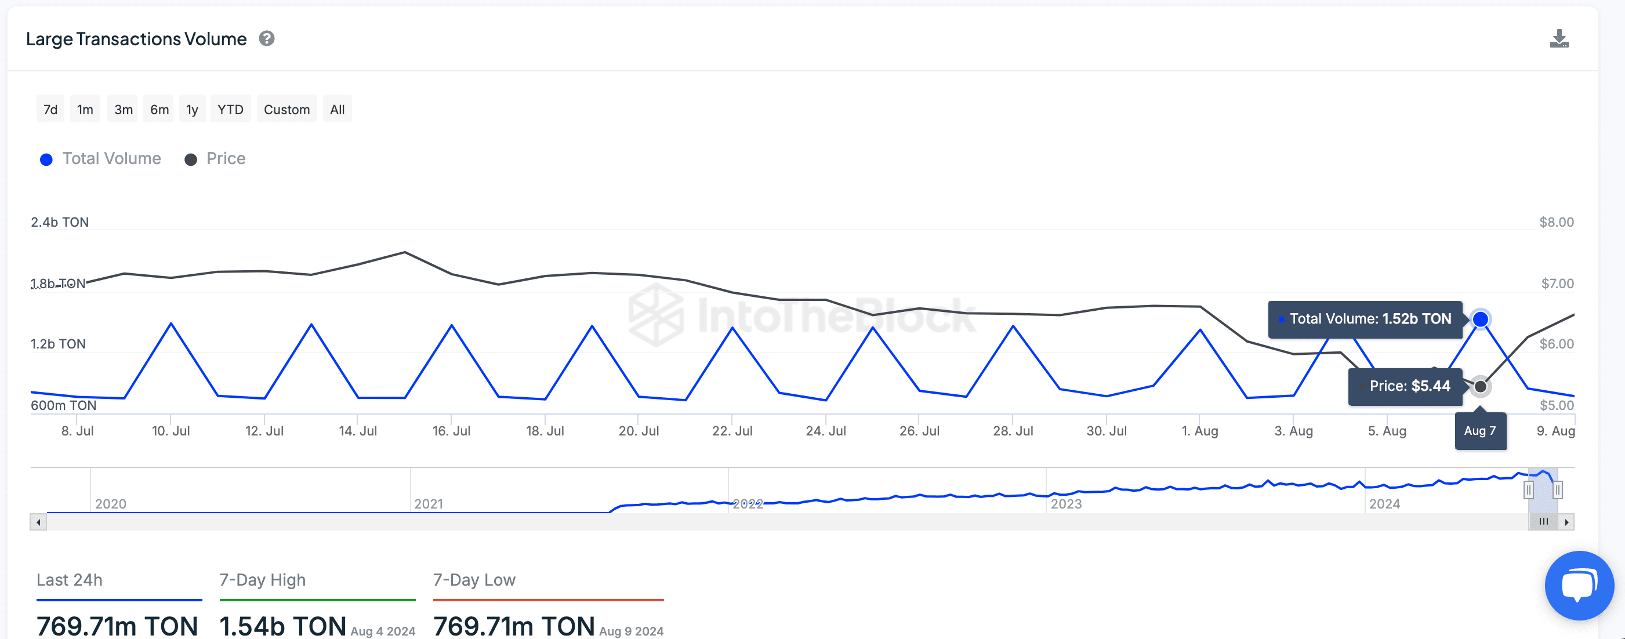Select the 7d time range
Viewport: 1625px width, 639px height.
(x=50, y=110)
